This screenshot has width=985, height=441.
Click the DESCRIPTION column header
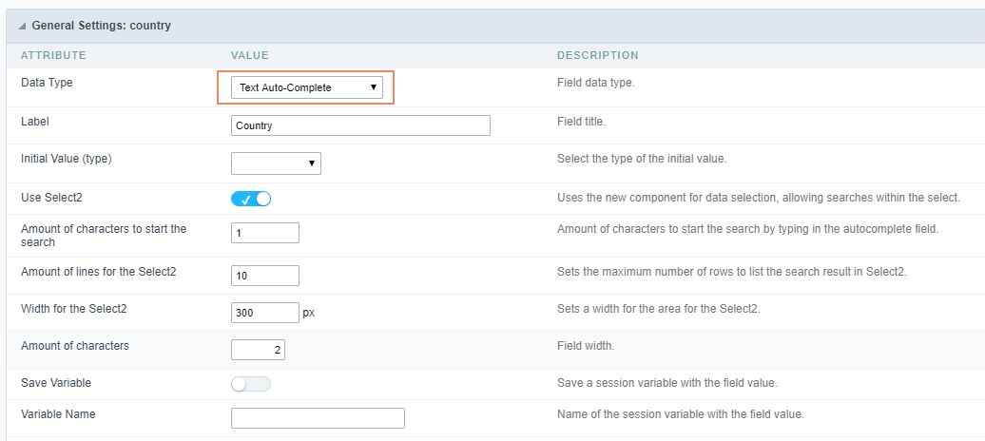click(x=597, y=55)
